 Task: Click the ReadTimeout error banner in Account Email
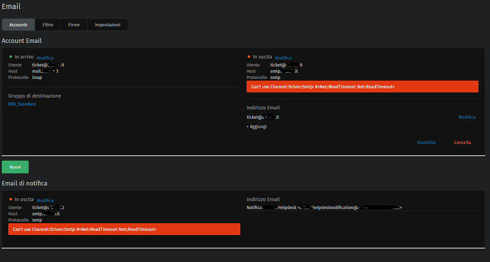tap(362, 87)
